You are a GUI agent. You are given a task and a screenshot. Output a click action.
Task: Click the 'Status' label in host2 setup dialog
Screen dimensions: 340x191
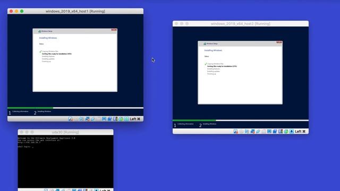[207, 57]
